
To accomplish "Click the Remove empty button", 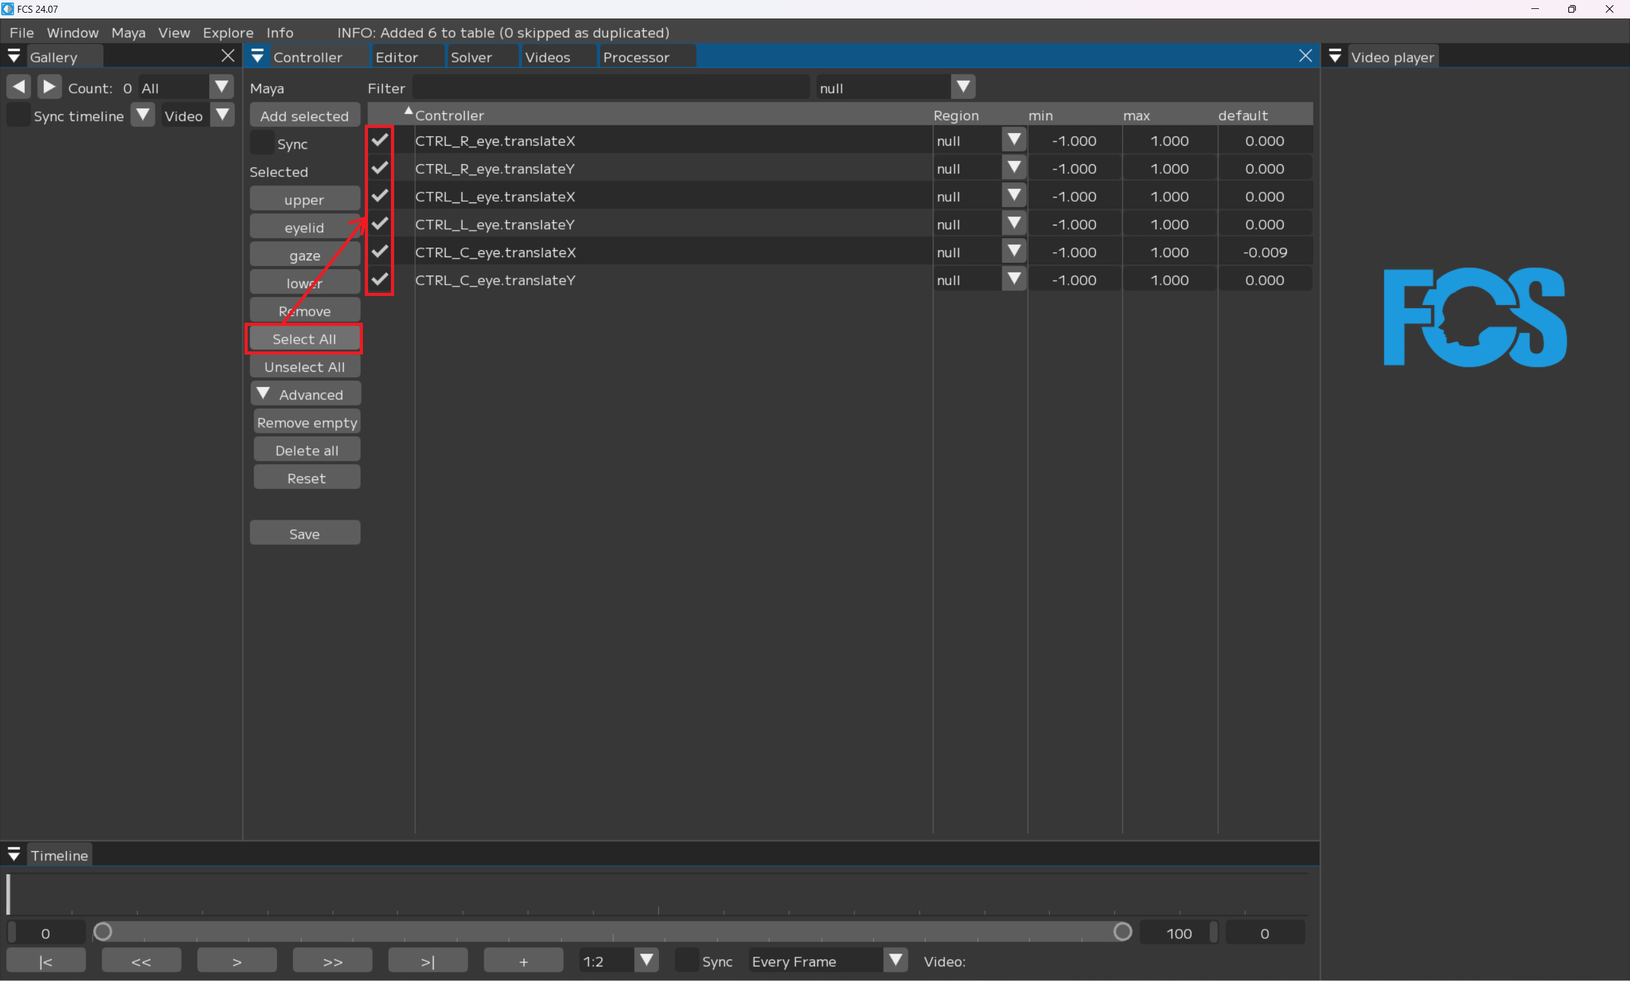I will (307, 423).
